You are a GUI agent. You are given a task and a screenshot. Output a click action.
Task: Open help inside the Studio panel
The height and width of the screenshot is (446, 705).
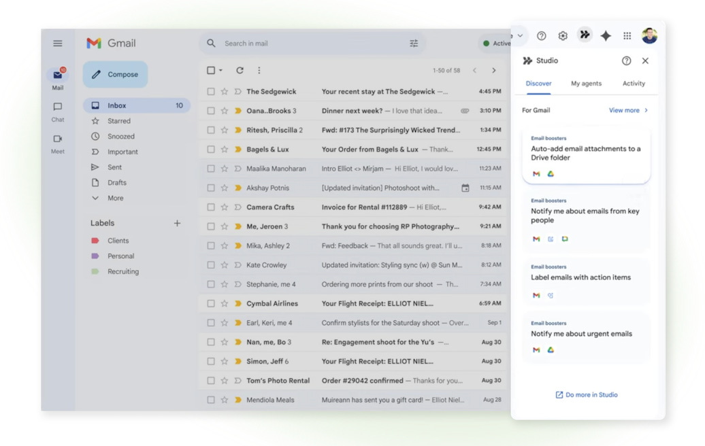click(626, 61)
